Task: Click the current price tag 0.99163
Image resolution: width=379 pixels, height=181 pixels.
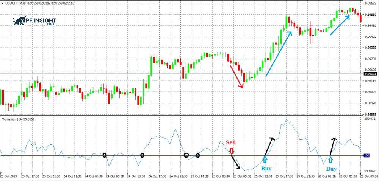Action: [370, 75]
